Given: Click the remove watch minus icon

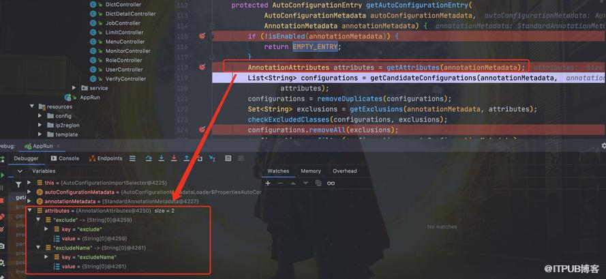Looking at the screenshot, I should 281,183.
